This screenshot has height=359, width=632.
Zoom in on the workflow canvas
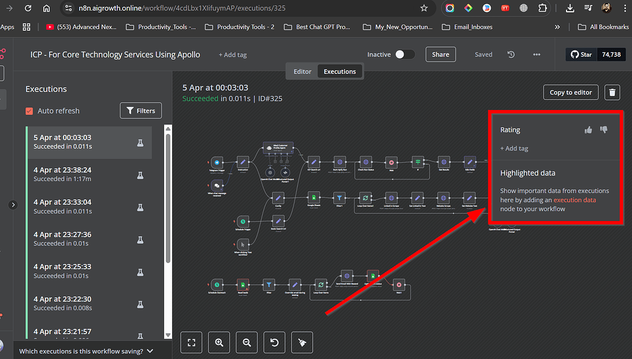coord(219,342)
